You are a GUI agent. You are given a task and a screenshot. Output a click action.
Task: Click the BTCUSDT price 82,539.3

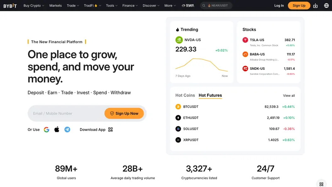tap(271, 107)
